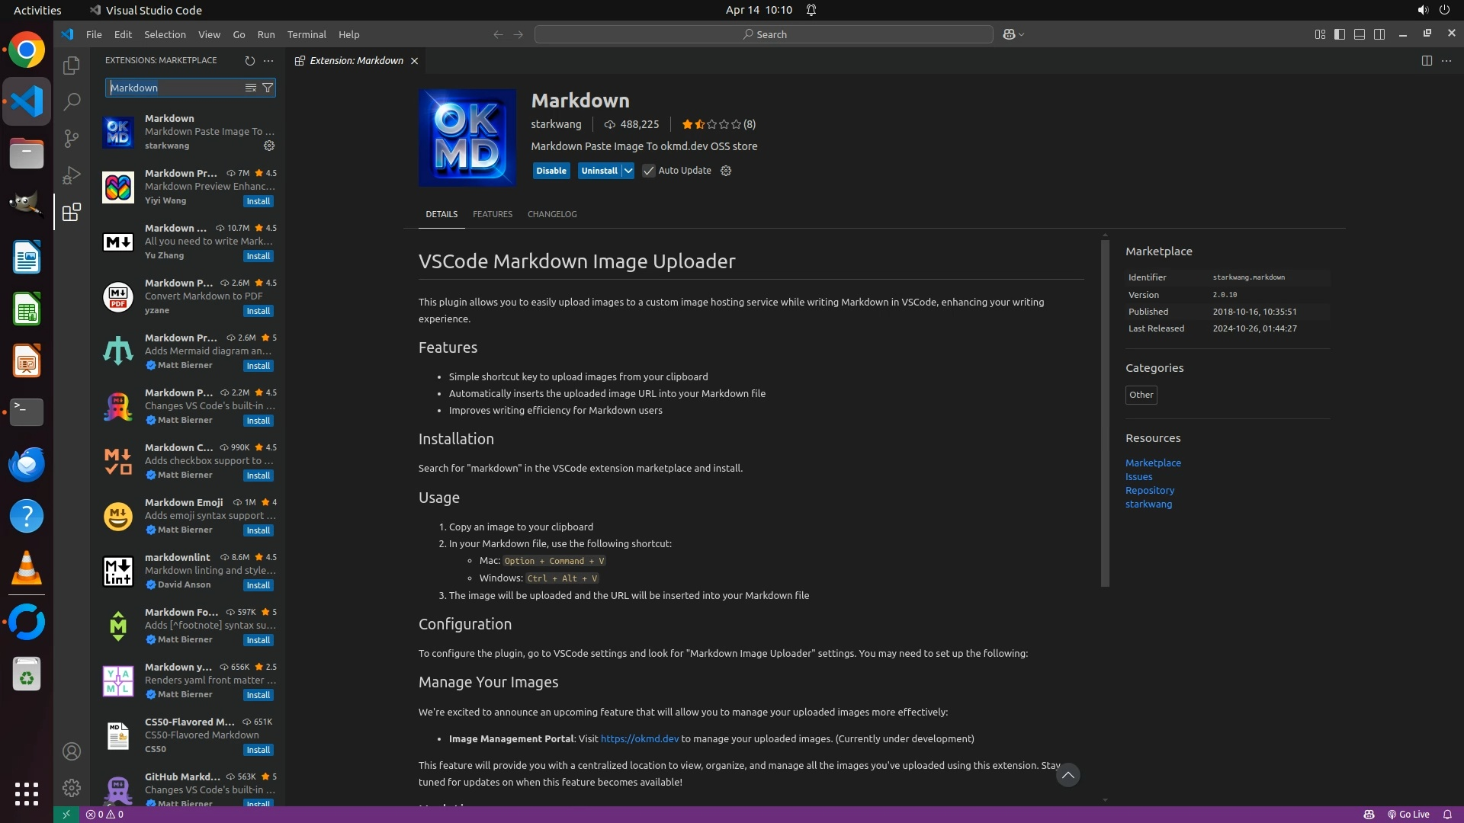Open the Search view in activity bar

pyautogui.click(x=71, y=101)
